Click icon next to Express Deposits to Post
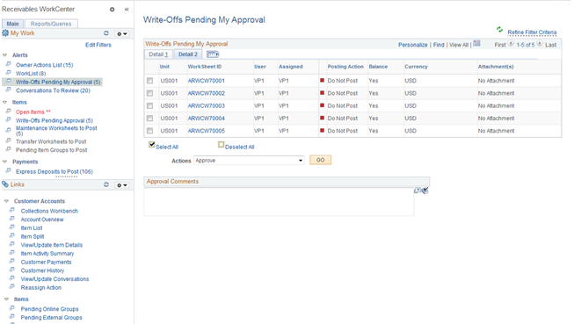This screenshot has height=324, width=574. 8,170
